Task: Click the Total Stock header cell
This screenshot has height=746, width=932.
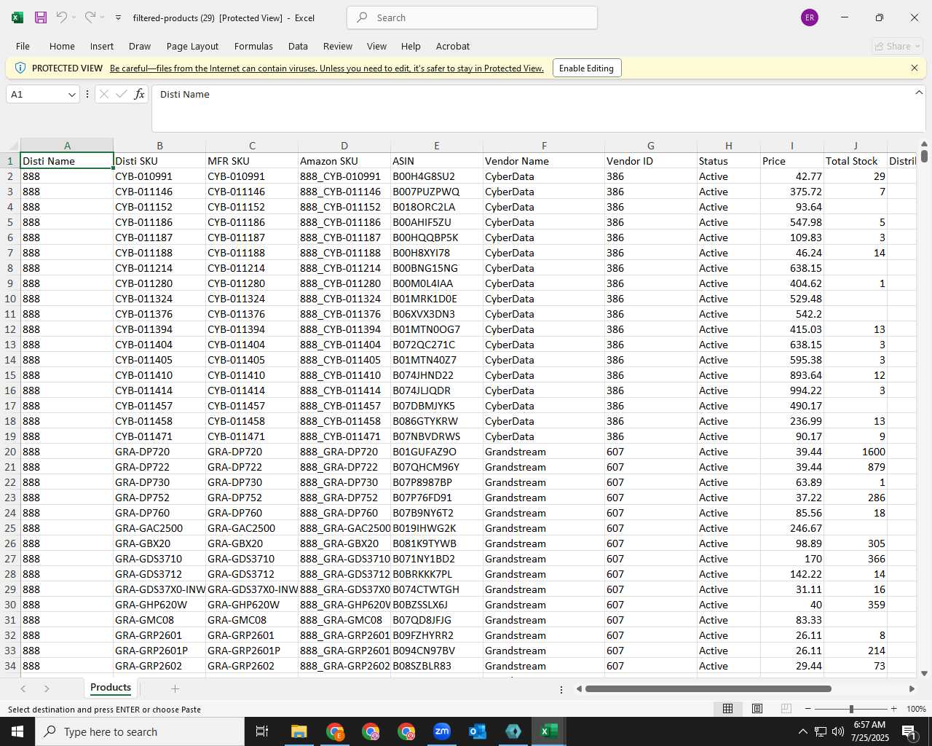Action: [x=856, y=161]
